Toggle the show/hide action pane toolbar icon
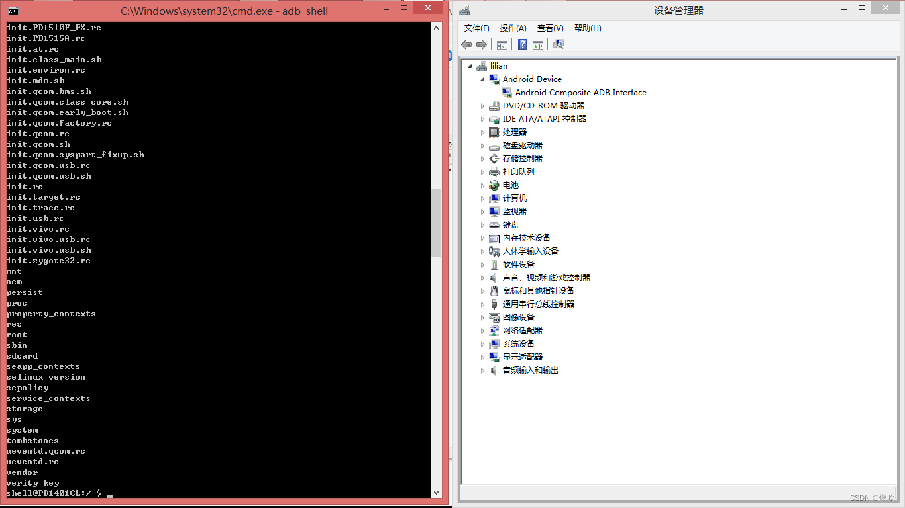This screenshot has height=508, width=905. point(538,44)
